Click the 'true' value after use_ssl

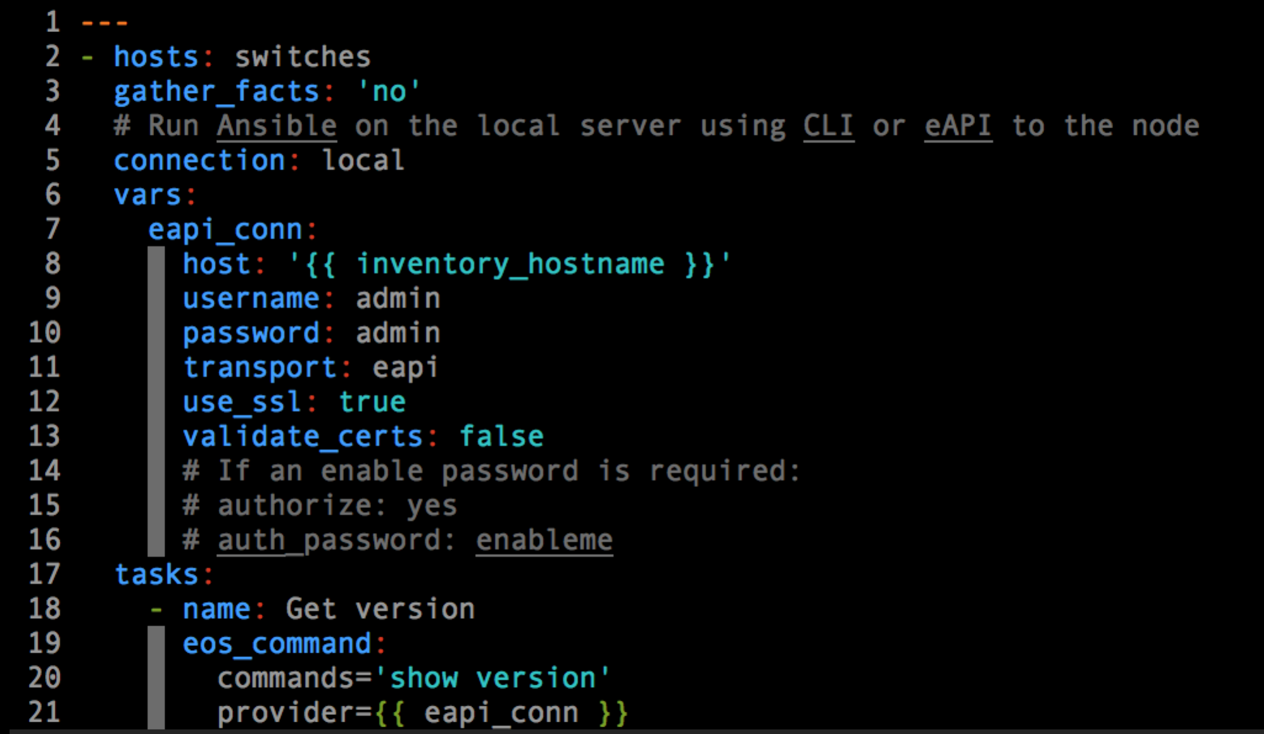tap(372, 402)
